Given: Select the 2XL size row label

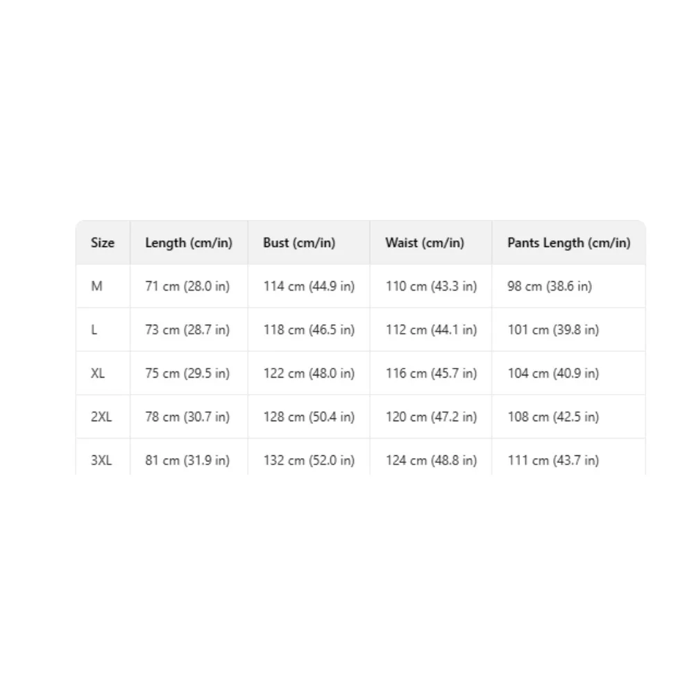Looking at the screenshot, I should pyautogui.click(x=101, y=416).
